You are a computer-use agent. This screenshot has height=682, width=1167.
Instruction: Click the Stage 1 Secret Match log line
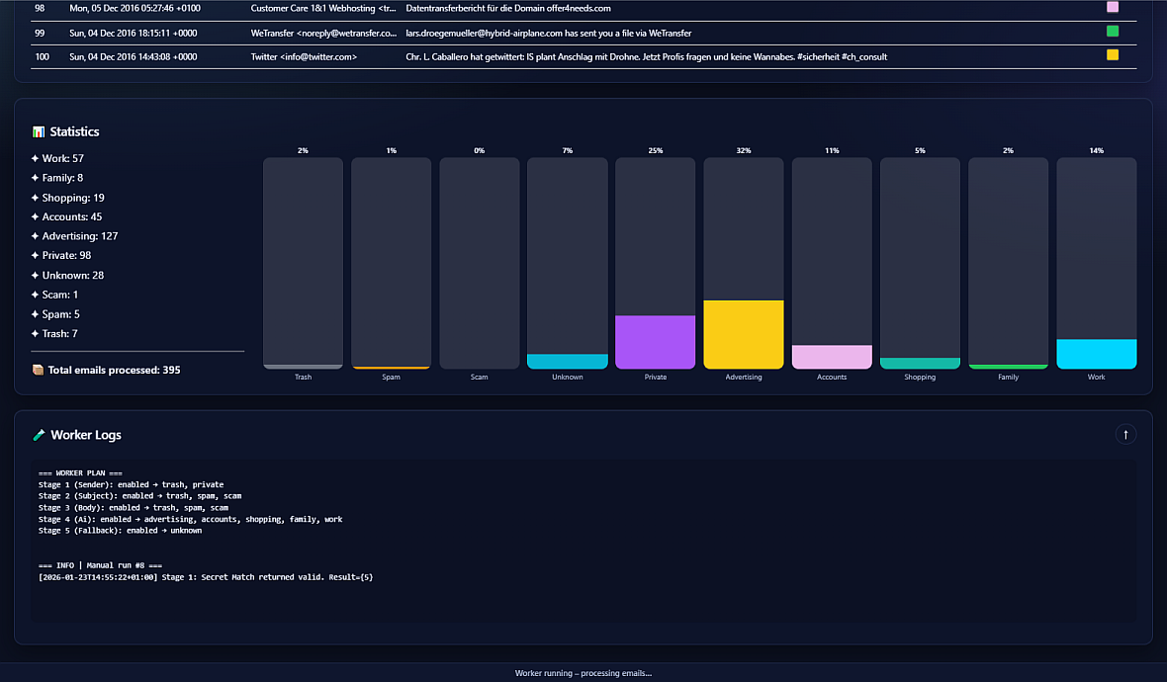tap(206, 576)
